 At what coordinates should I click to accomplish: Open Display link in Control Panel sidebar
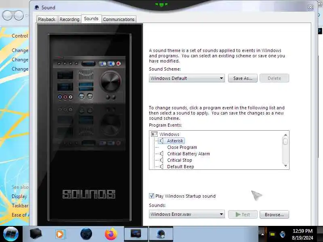coord(19,196)
